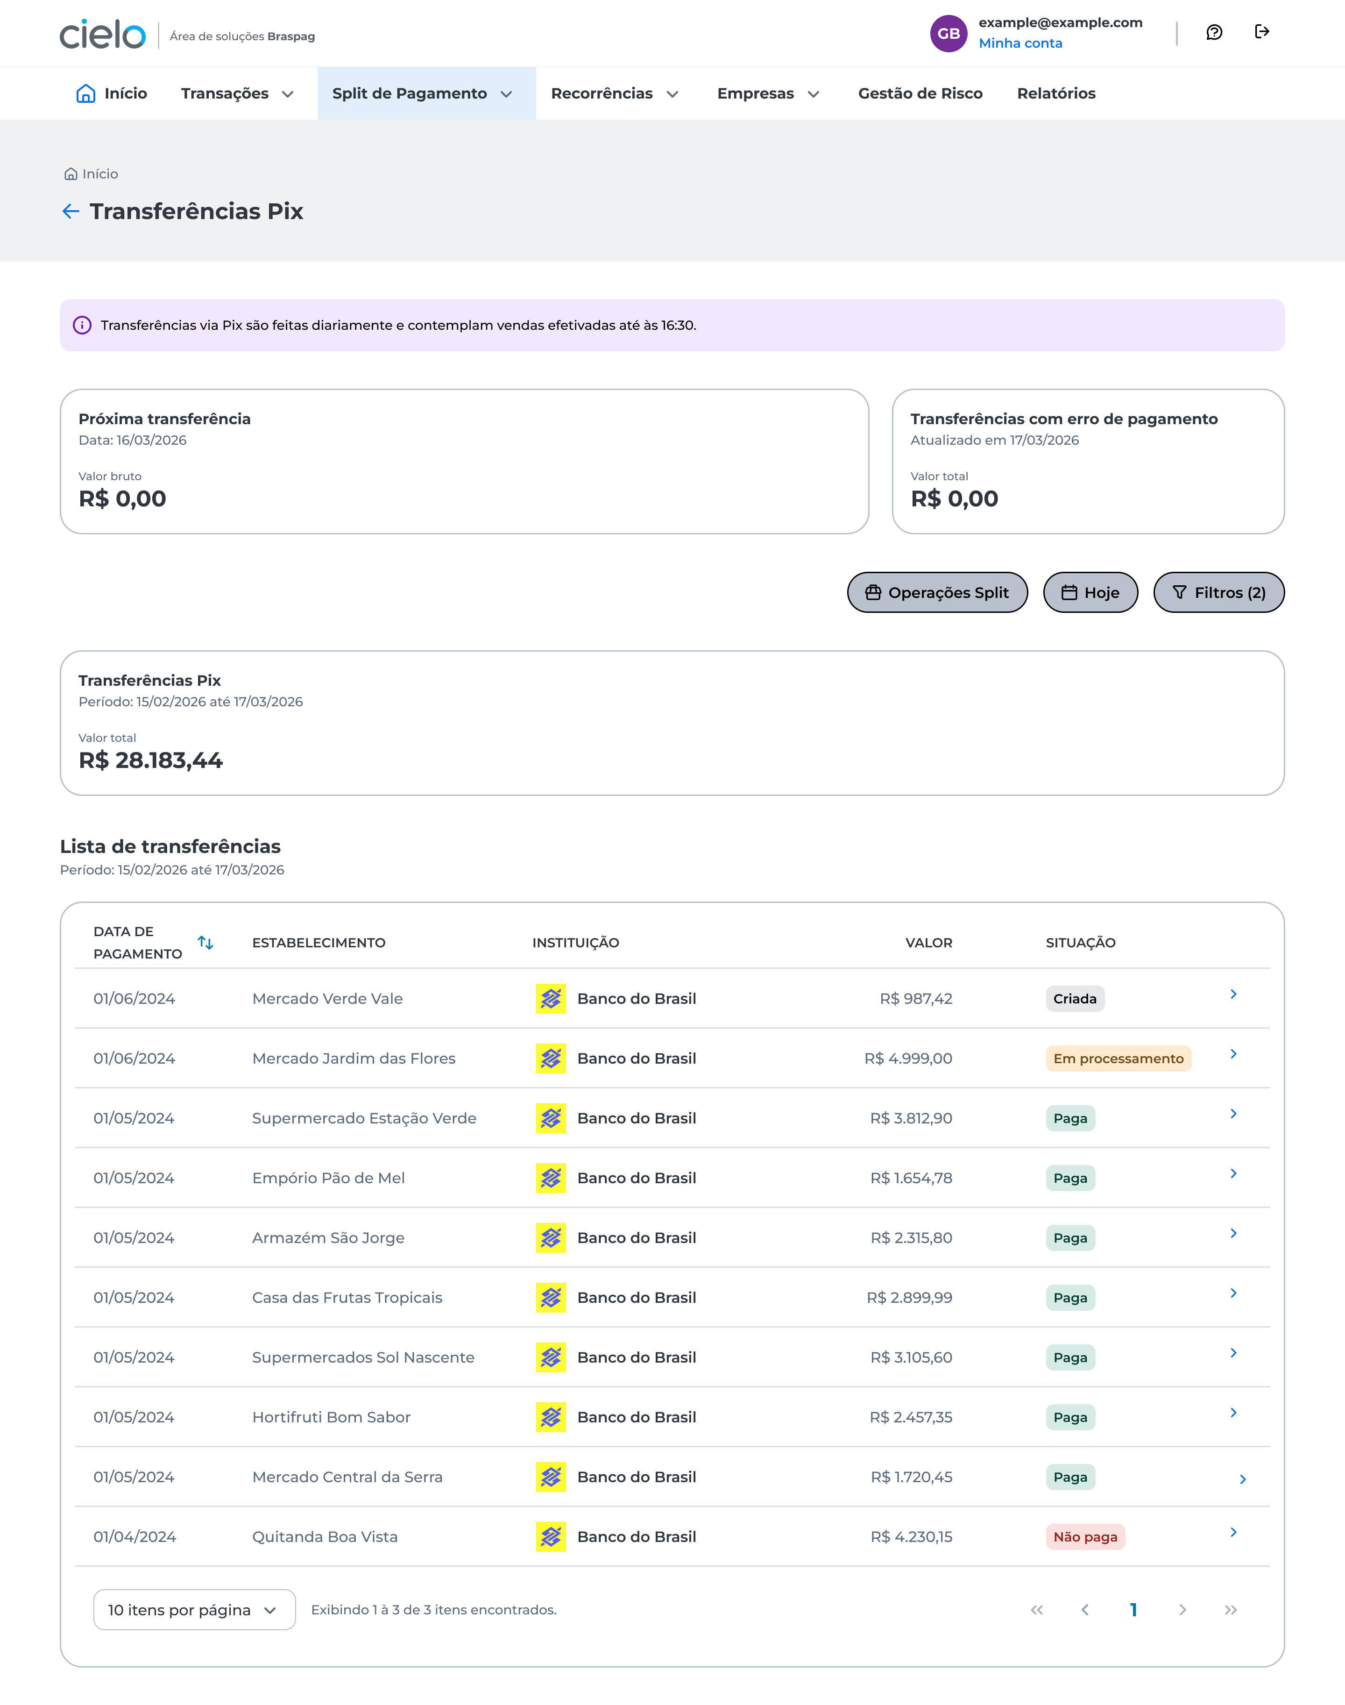
Task: Click Banco do Brasil logo in Quitanda Boa Vista row
Action: (551, 1536)
